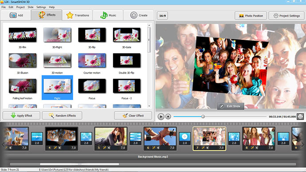This screenshot has width=306, height=172.
Task: Pick the Focus effect thumbnail
Action: (92, 86)
